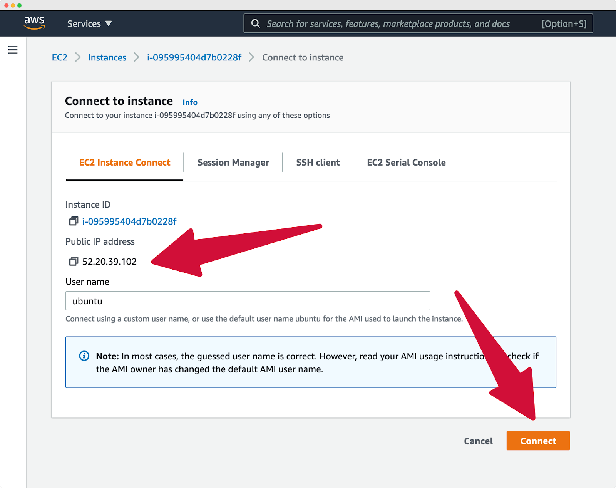
Task: Open the Info link next to Connect to instance
Action: tap(190, 102)
